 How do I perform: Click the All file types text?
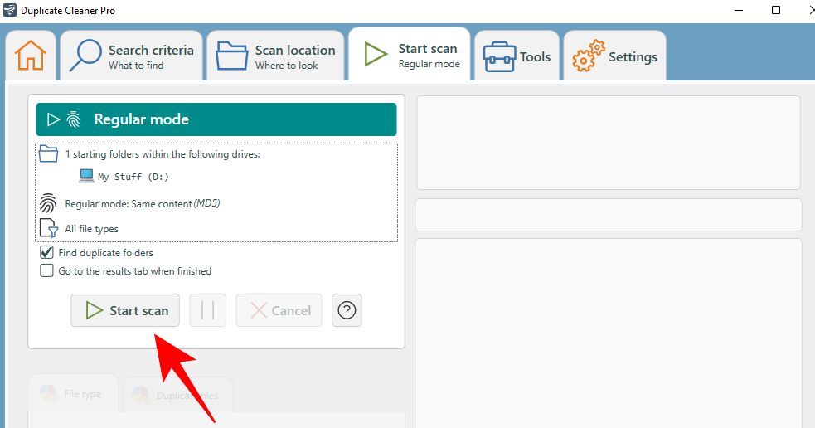91,229
